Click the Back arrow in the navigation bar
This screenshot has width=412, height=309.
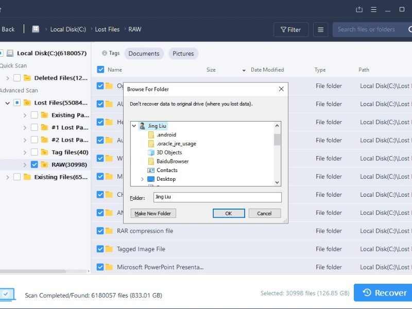[x=9, y=29]
